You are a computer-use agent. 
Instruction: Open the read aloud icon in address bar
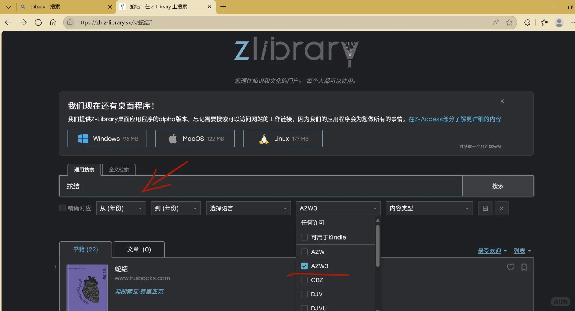point(496,22)
